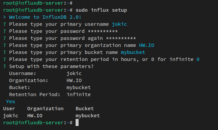Click the terminal cursor block at the final prompt
The height and width of the screenshot is (130, 218).
coord(77,123)
